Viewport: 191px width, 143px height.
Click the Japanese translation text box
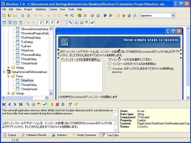tap(58, 127)
